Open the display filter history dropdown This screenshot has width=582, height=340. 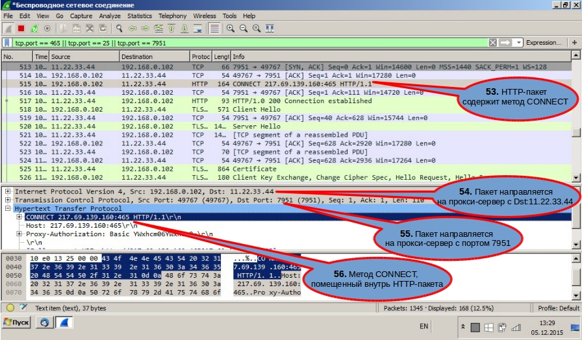518,43
